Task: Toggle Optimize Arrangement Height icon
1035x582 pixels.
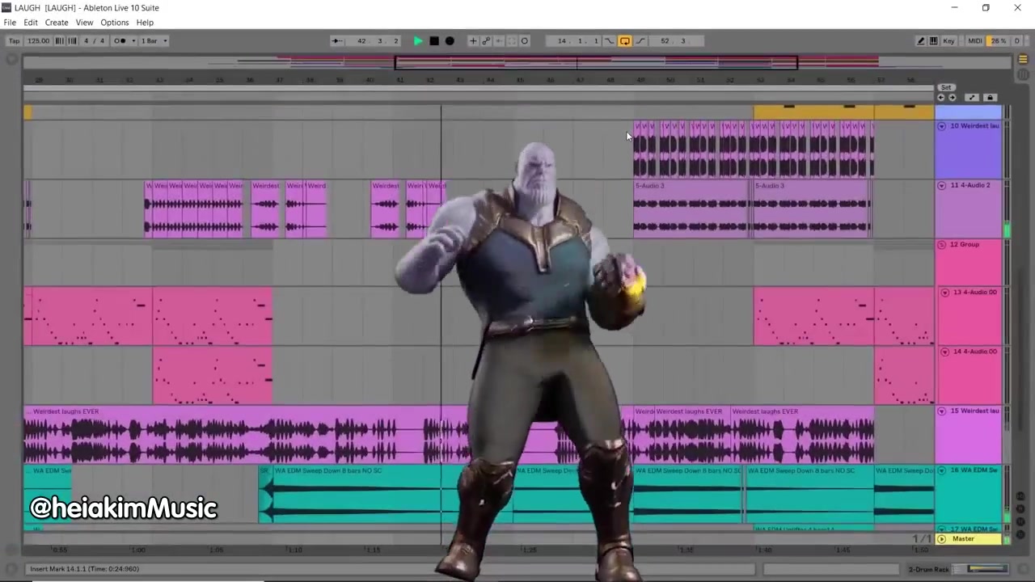Action: click(x=972, y=98)
